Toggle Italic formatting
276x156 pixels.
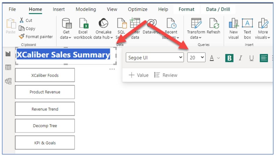coord(240,58)
